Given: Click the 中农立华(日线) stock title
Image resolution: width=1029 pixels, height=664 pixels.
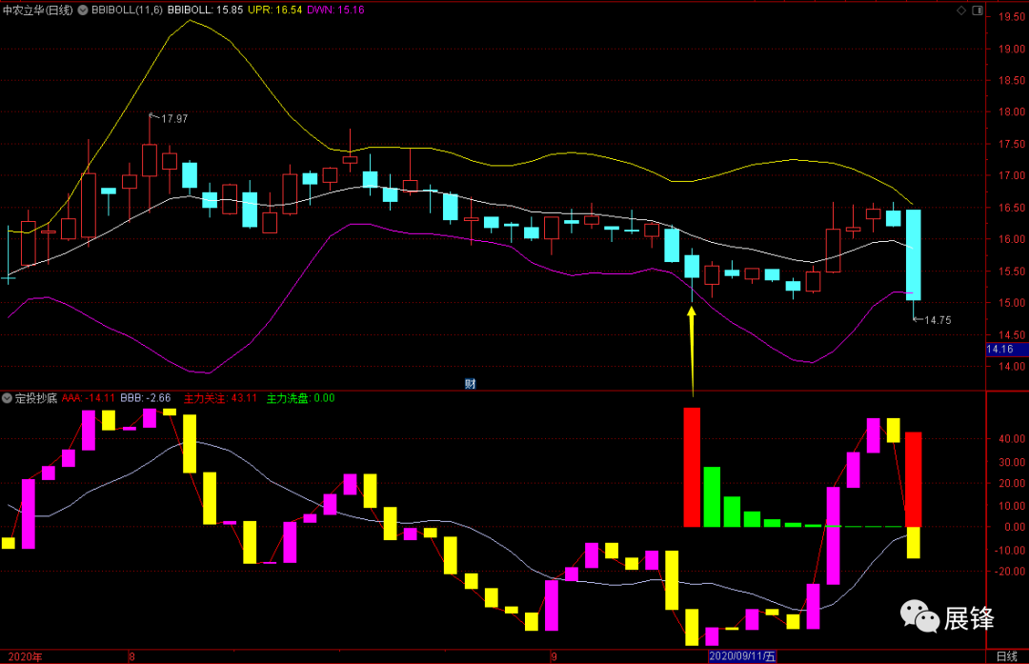Looking at the screenshot, I should (37, 10).
